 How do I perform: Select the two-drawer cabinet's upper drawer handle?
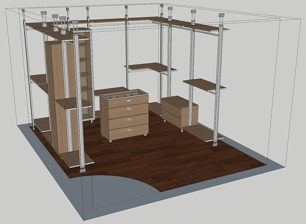(171, 107)
